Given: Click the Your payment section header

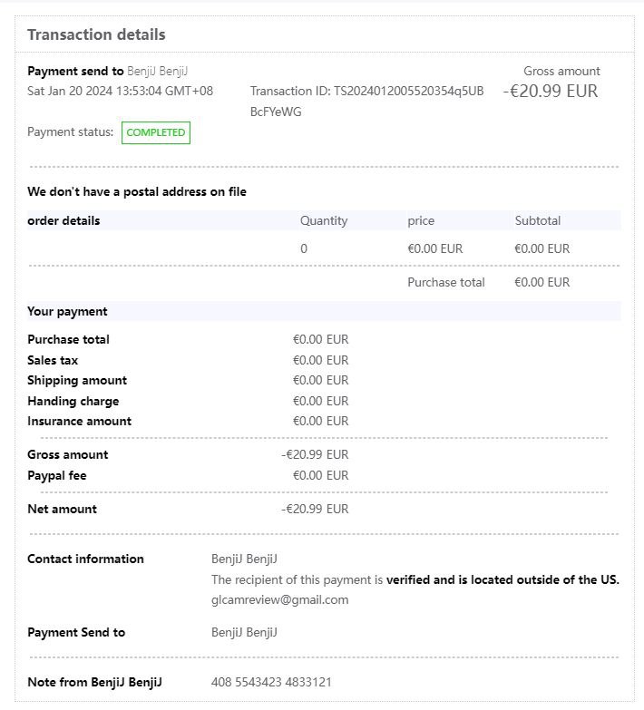Looking at the screenshot, I should click(x=67, y=311).
